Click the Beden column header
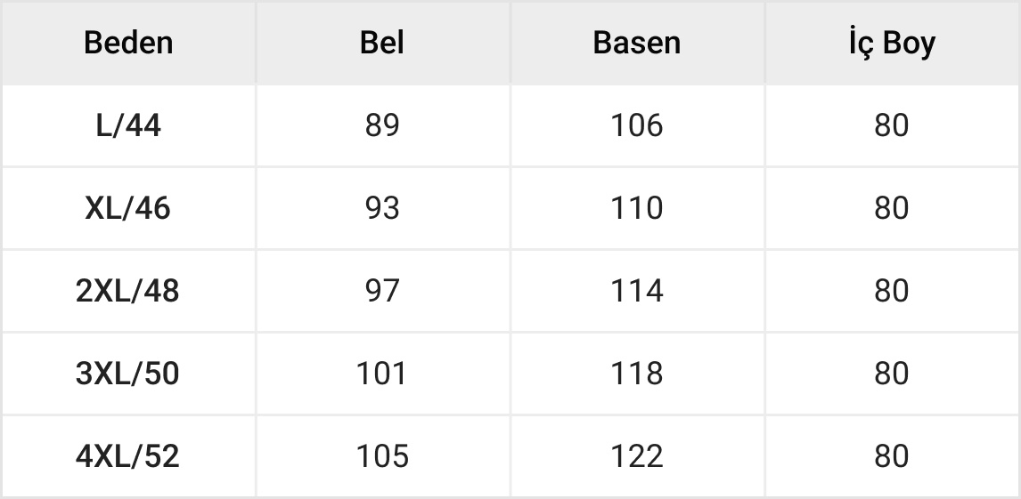The width and height of the screenshot is (1021, 499). coord(128,44)
